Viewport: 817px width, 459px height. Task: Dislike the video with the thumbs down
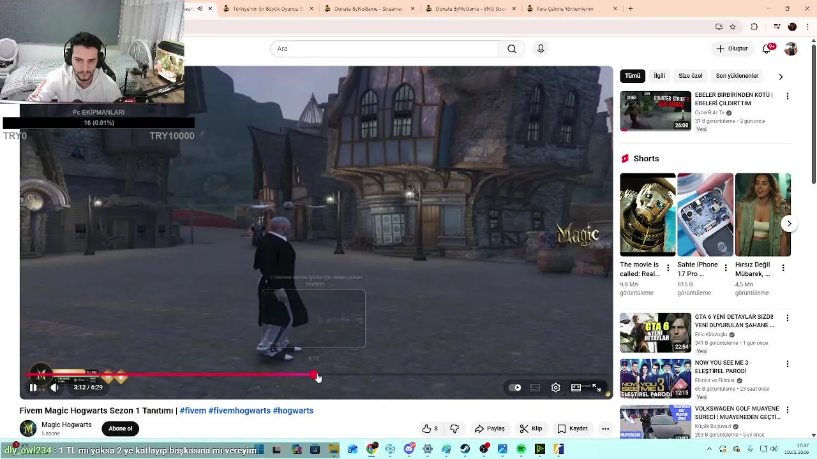[x=454, y=428]
